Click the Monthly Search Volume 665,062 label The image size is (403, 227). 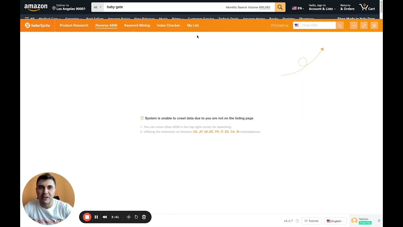point(248,7)
